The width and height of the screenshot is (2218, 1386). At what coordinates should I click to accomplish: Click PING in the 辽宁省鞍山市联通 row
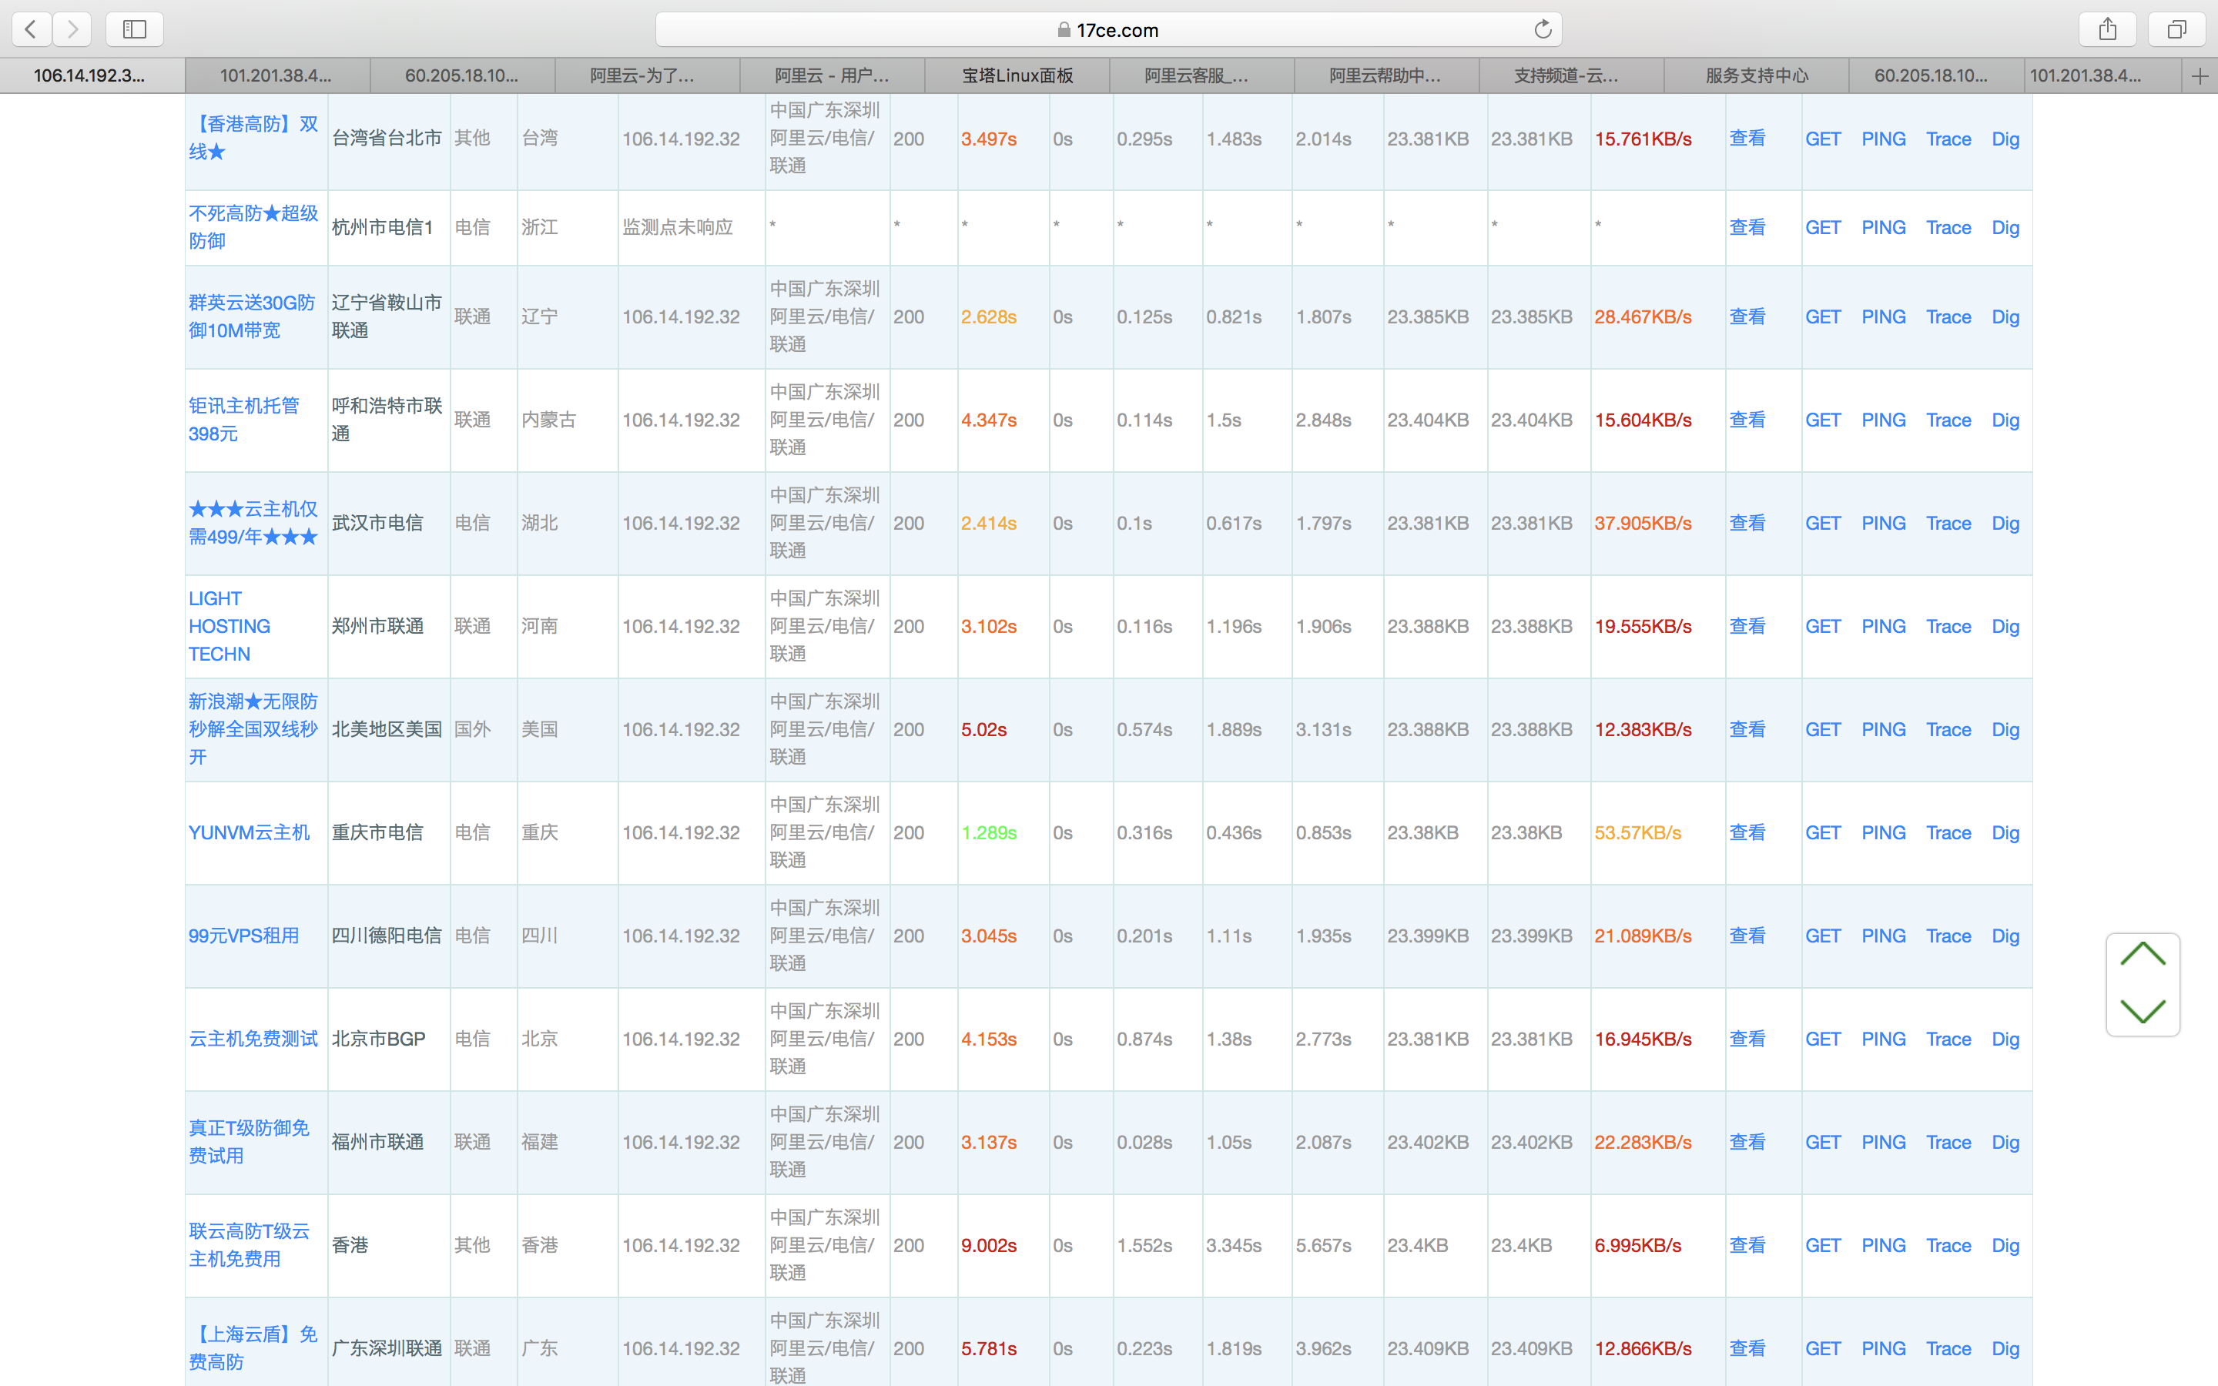click(x=1884, y=316)
